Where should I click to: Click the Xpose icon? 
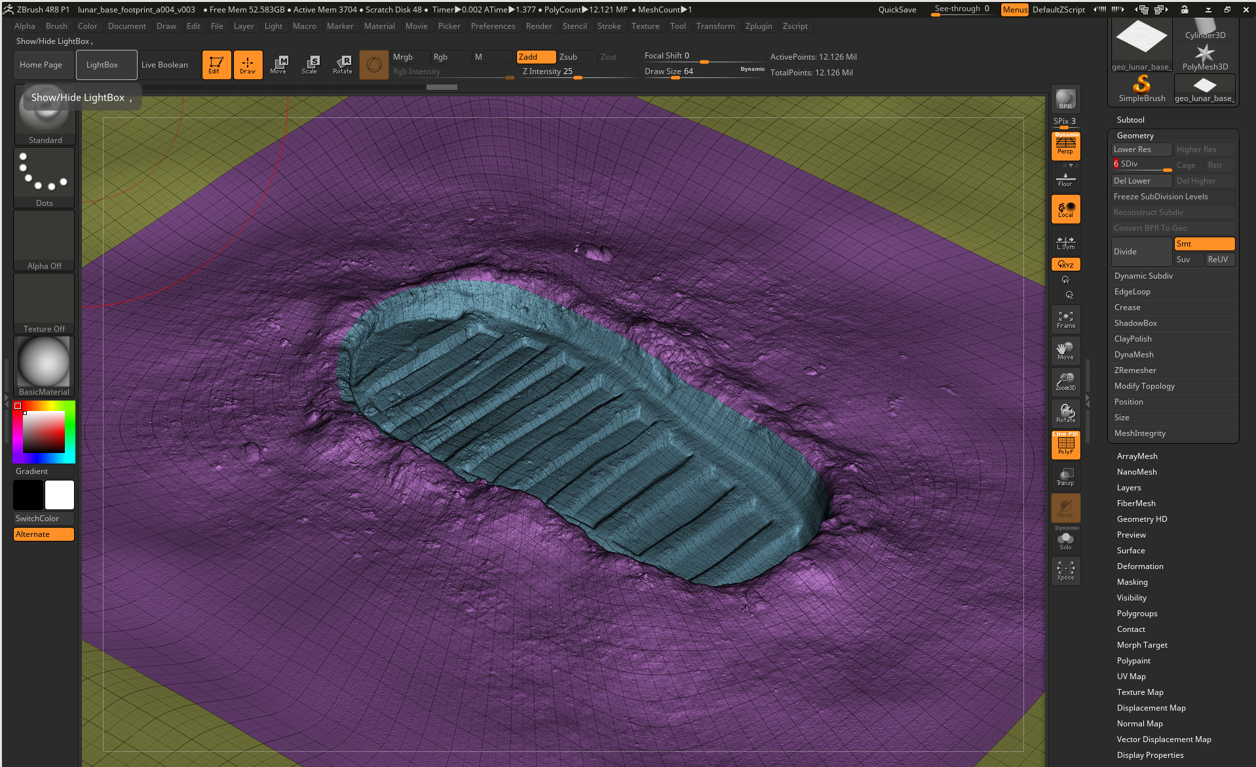[x=1065, y=570]
